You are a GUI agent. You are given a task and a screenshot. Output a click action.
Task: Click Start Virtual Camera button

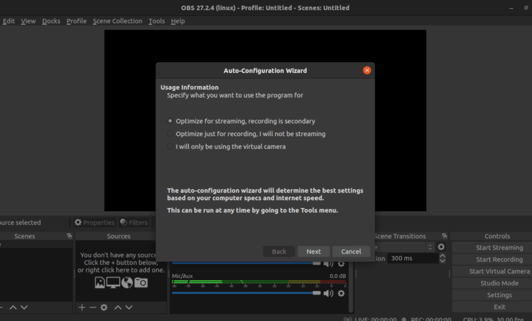(499, 271)
